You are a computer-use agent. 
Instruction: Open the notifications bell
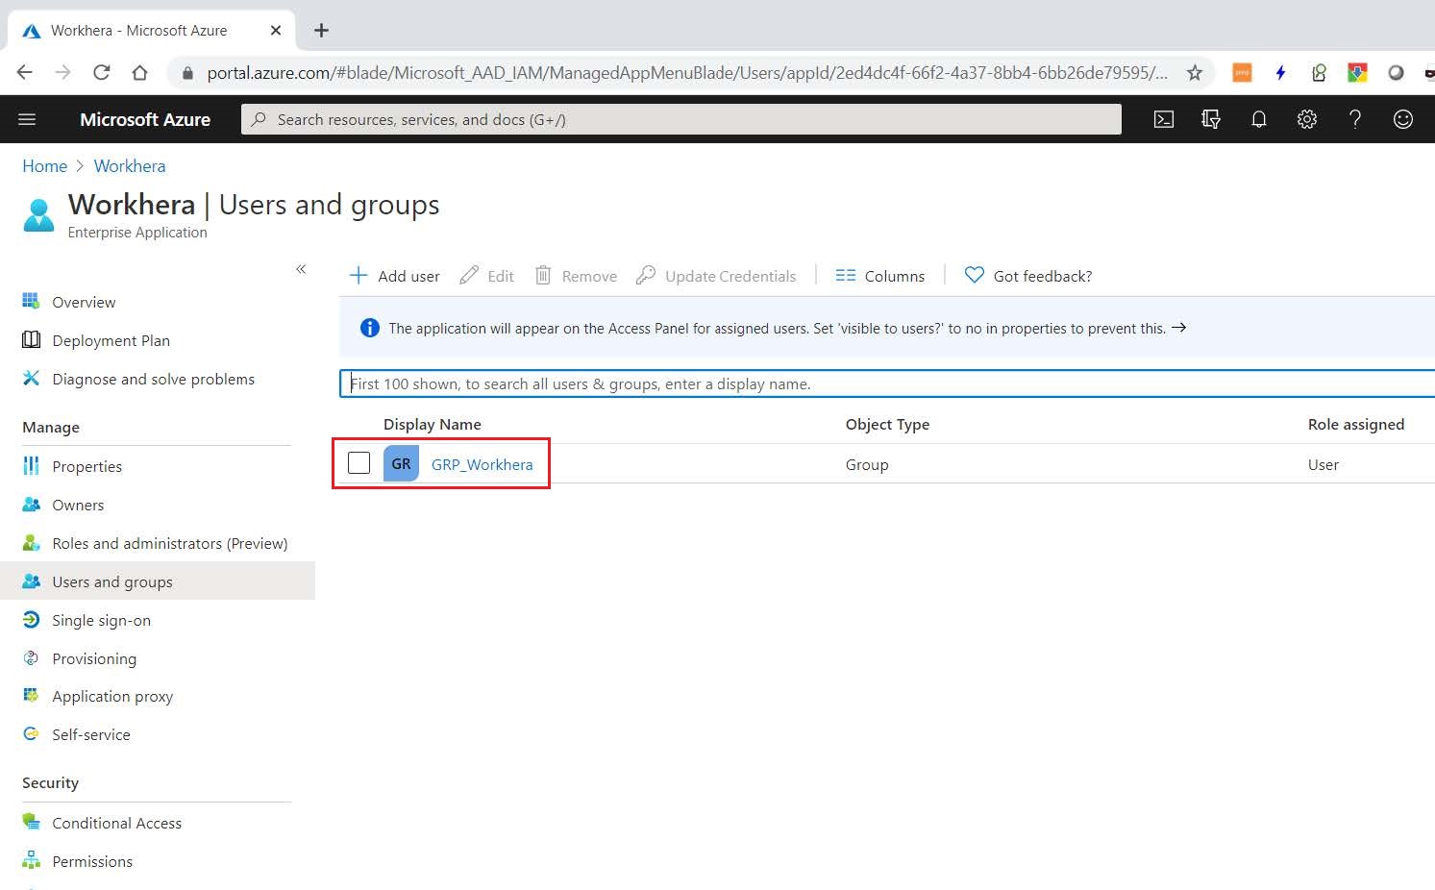coord(1259,119)
